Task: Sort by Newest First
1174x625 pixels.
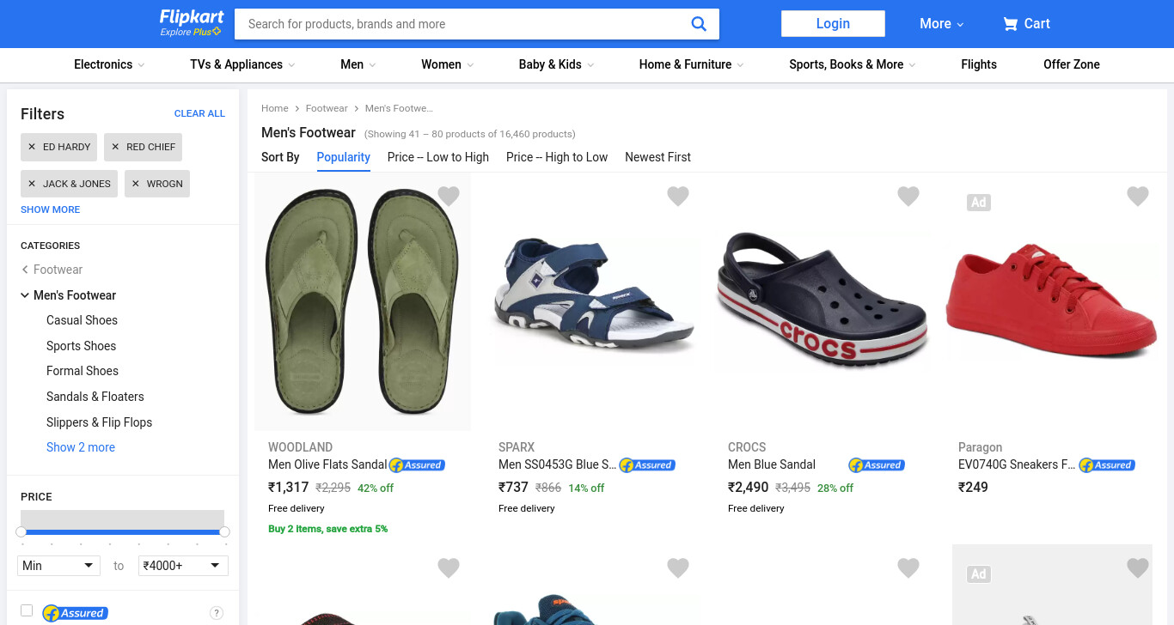Action: point(657,157)
